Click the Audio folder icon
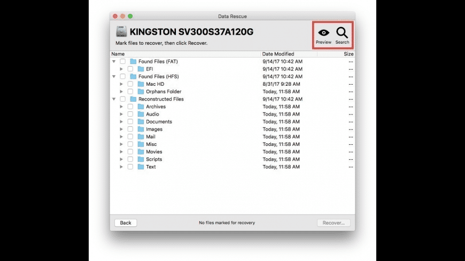 coord(141,114)
